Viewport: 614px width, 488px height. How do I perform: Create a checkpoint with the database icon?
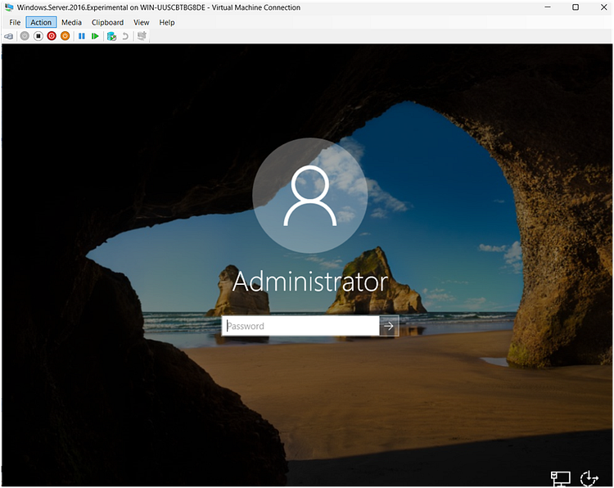pos(111,36)
